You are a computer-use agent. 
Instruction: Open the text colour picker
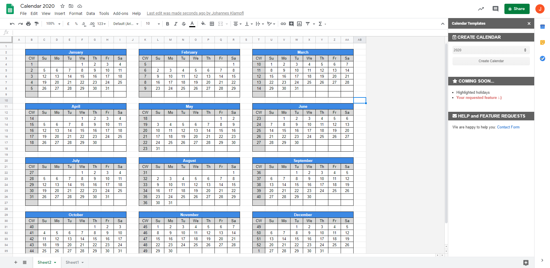[x=192, y=24]
